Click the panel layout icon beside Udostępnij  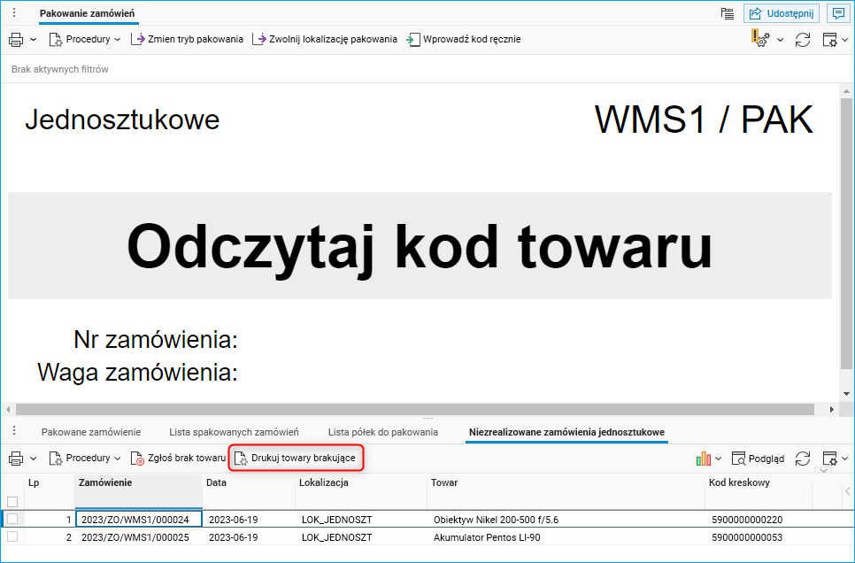[728, 12]
